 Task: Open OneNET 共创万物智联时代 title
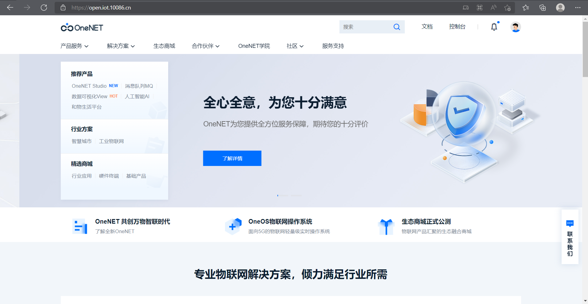pos(133,221)
